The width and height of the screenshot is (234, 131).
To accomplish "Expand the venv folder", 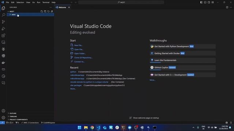I will [30, 15].
